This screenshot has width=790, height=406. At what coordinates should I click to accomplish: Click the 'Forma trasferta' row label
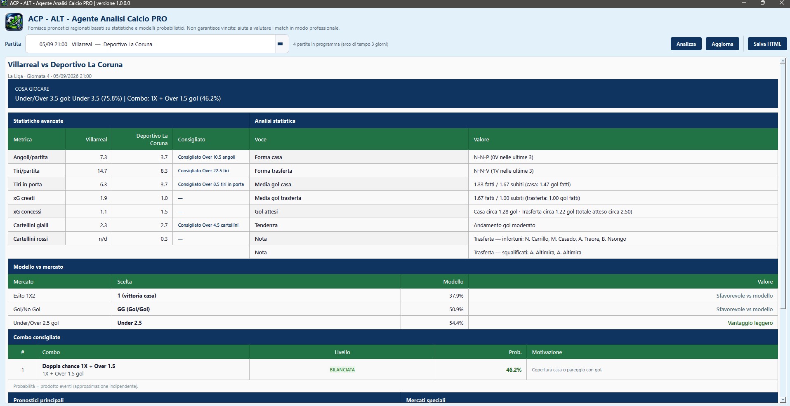(x=274, y=171)
